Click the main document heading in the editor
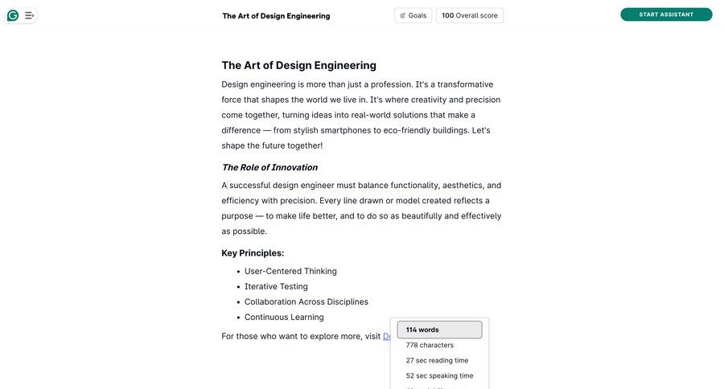Screen dimensions: 724x389 coord(298,65)
